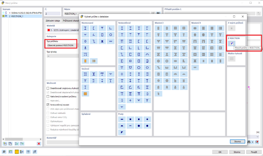The height and width of the screenshot is (156, 263).
Task: Select the L-angle icon in the Normované group
Action: click(110, 28)
